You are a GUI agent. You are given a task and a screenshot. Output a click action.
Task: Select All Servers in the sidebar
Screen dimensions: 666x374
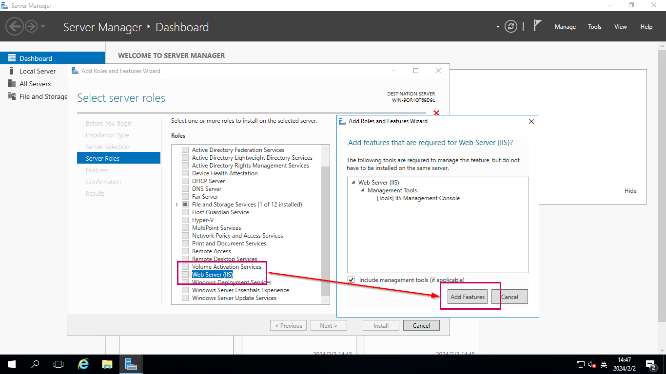click(35, 84)
